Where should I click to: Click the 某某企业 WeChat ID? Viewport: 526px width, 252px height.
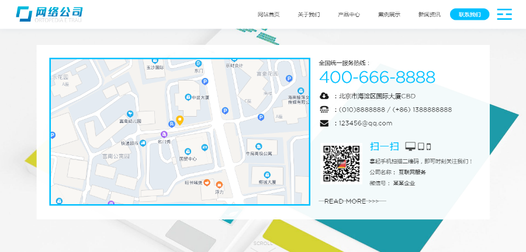click(404, 183)
